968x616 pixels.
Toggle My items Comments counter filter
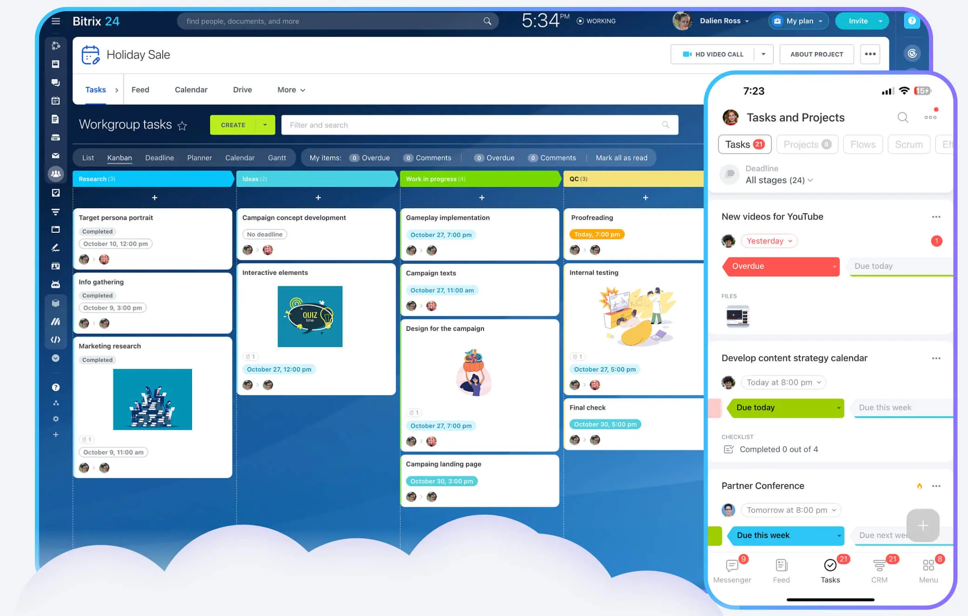pyautogui.click(x=427, y=158)
